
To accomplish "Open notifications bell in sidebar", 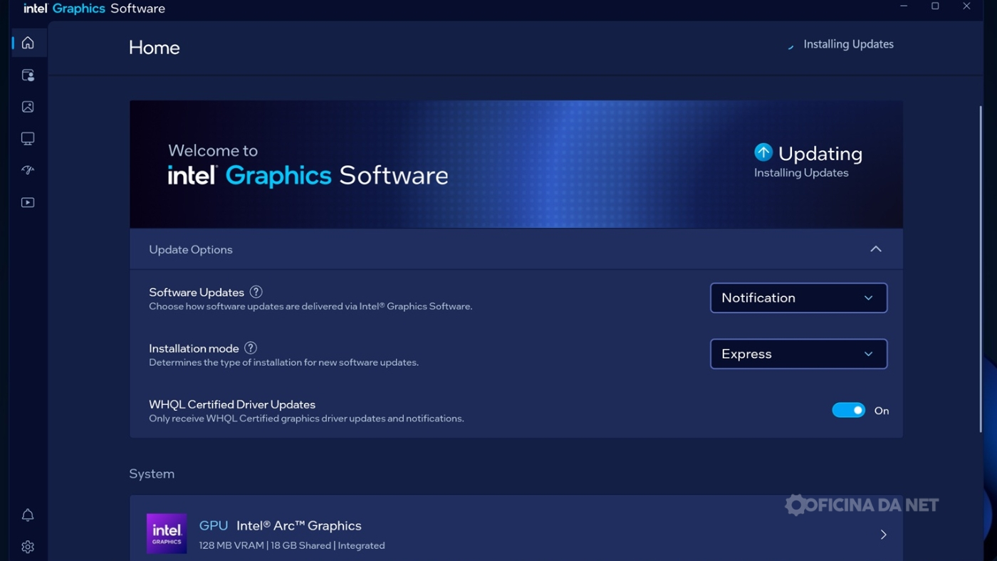I will [28, 515].
